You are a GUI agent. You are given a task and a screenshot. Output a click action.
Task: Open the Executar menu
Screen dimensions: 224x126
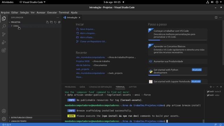(52, 13)
